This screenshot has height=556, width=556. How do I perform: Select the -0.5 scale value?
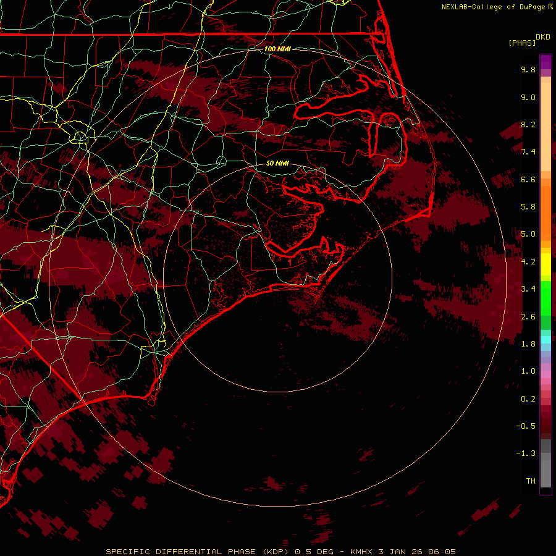click(526, 426)
